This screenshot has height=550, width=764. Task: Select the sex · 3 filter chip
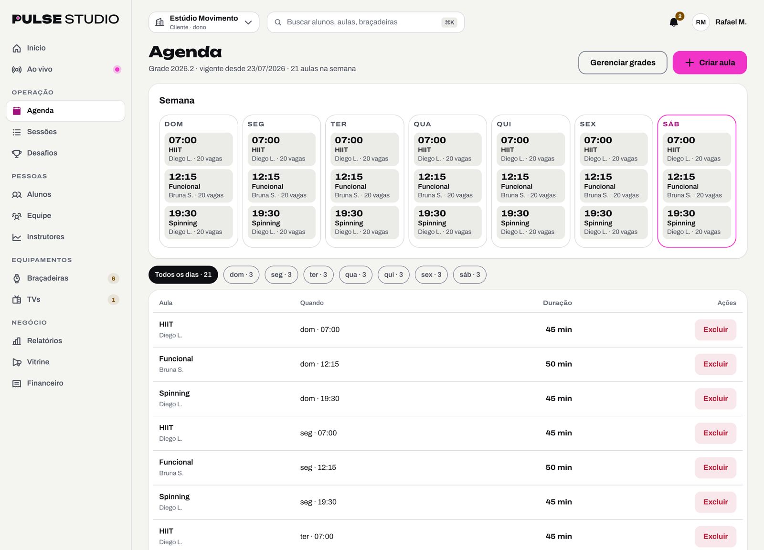click(431, 275)
